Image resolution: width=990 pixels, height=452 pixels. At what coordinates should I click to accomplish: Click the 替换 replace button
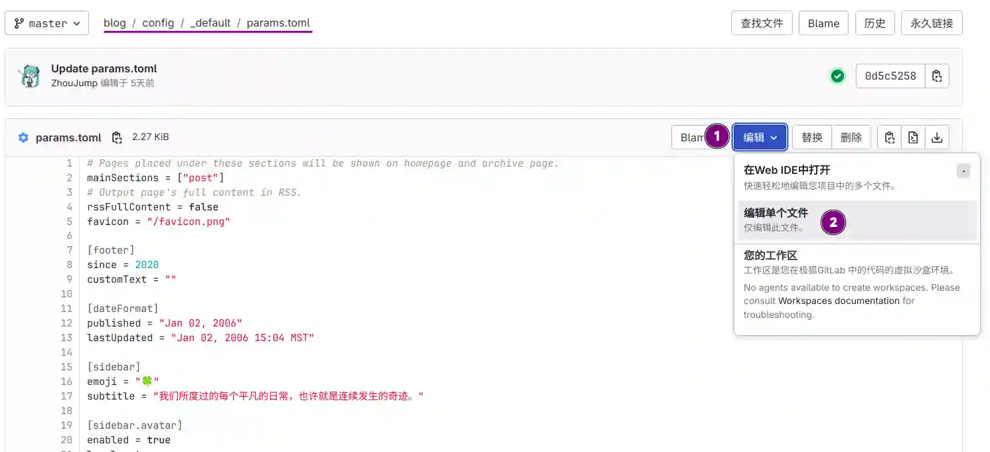coord(811,137)
